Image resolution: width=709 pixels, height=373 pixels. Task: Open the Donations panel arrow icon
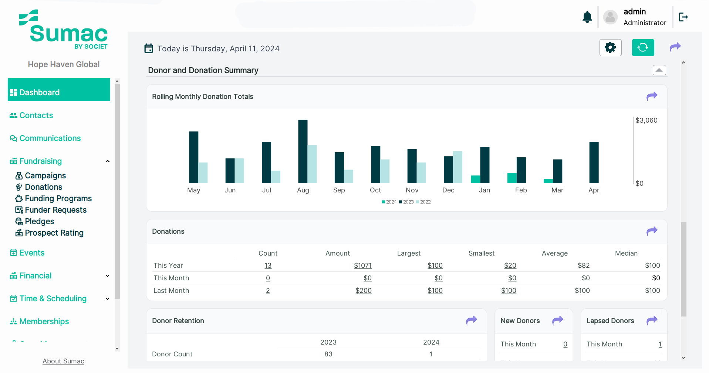tap(652, 231)
